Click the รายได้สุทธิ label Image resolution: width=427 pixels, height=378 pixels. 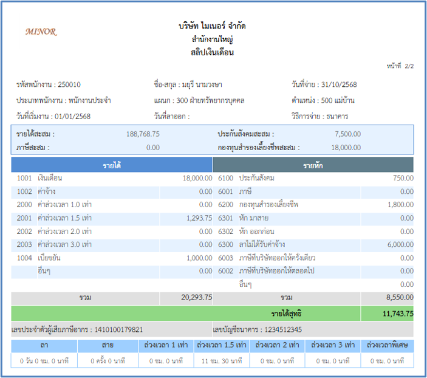(286, 314)
